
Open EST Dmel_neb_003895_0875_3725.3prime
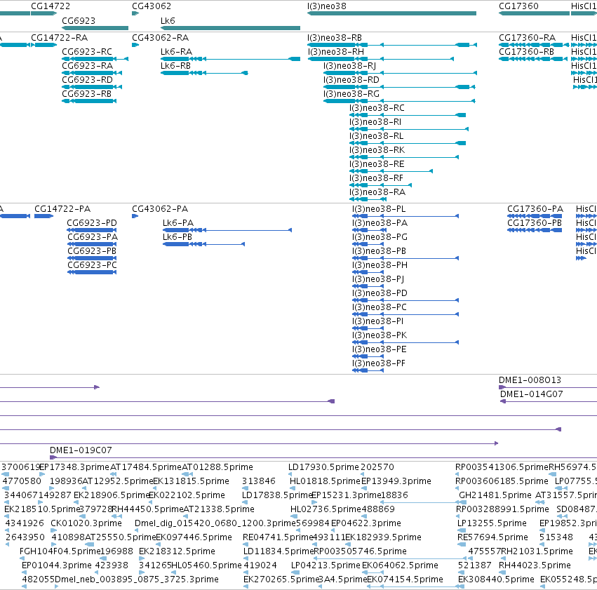click(137, 579)
